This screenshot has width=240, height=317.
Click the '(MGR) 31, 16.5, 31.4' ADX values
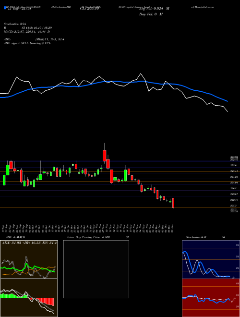tap(50, 39)
